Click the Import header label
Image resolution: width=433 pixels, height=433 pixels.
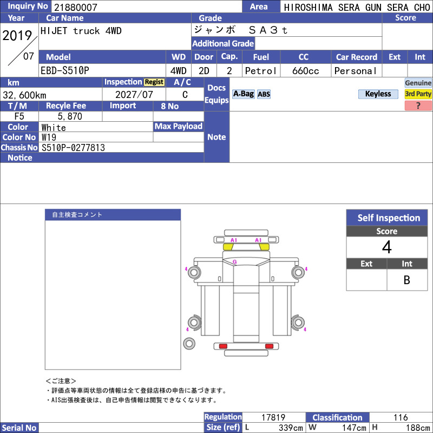pos(123,106)
